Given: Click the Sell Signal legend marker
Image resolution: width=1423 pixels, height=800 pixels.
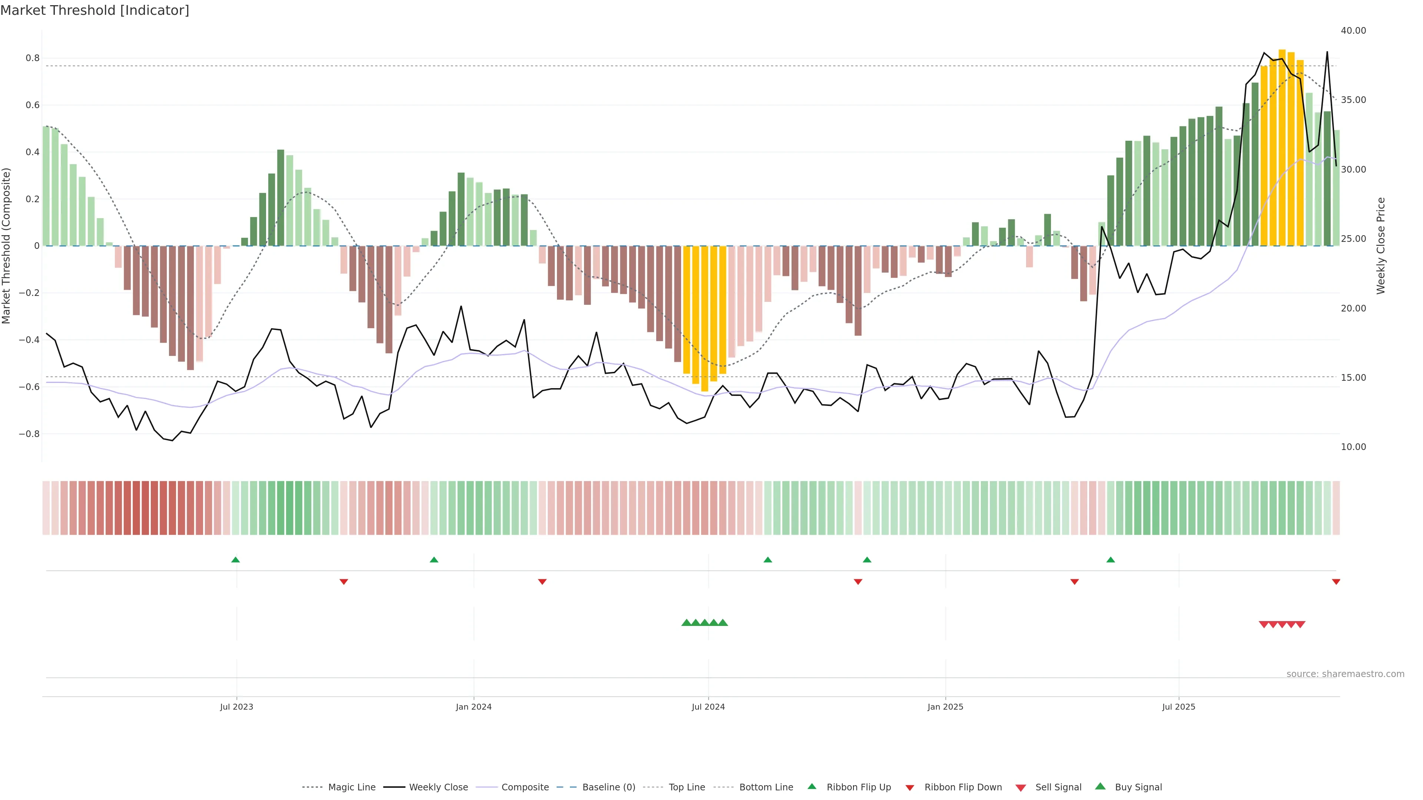Looking at the screenshot, I should tap(1020, 787).
